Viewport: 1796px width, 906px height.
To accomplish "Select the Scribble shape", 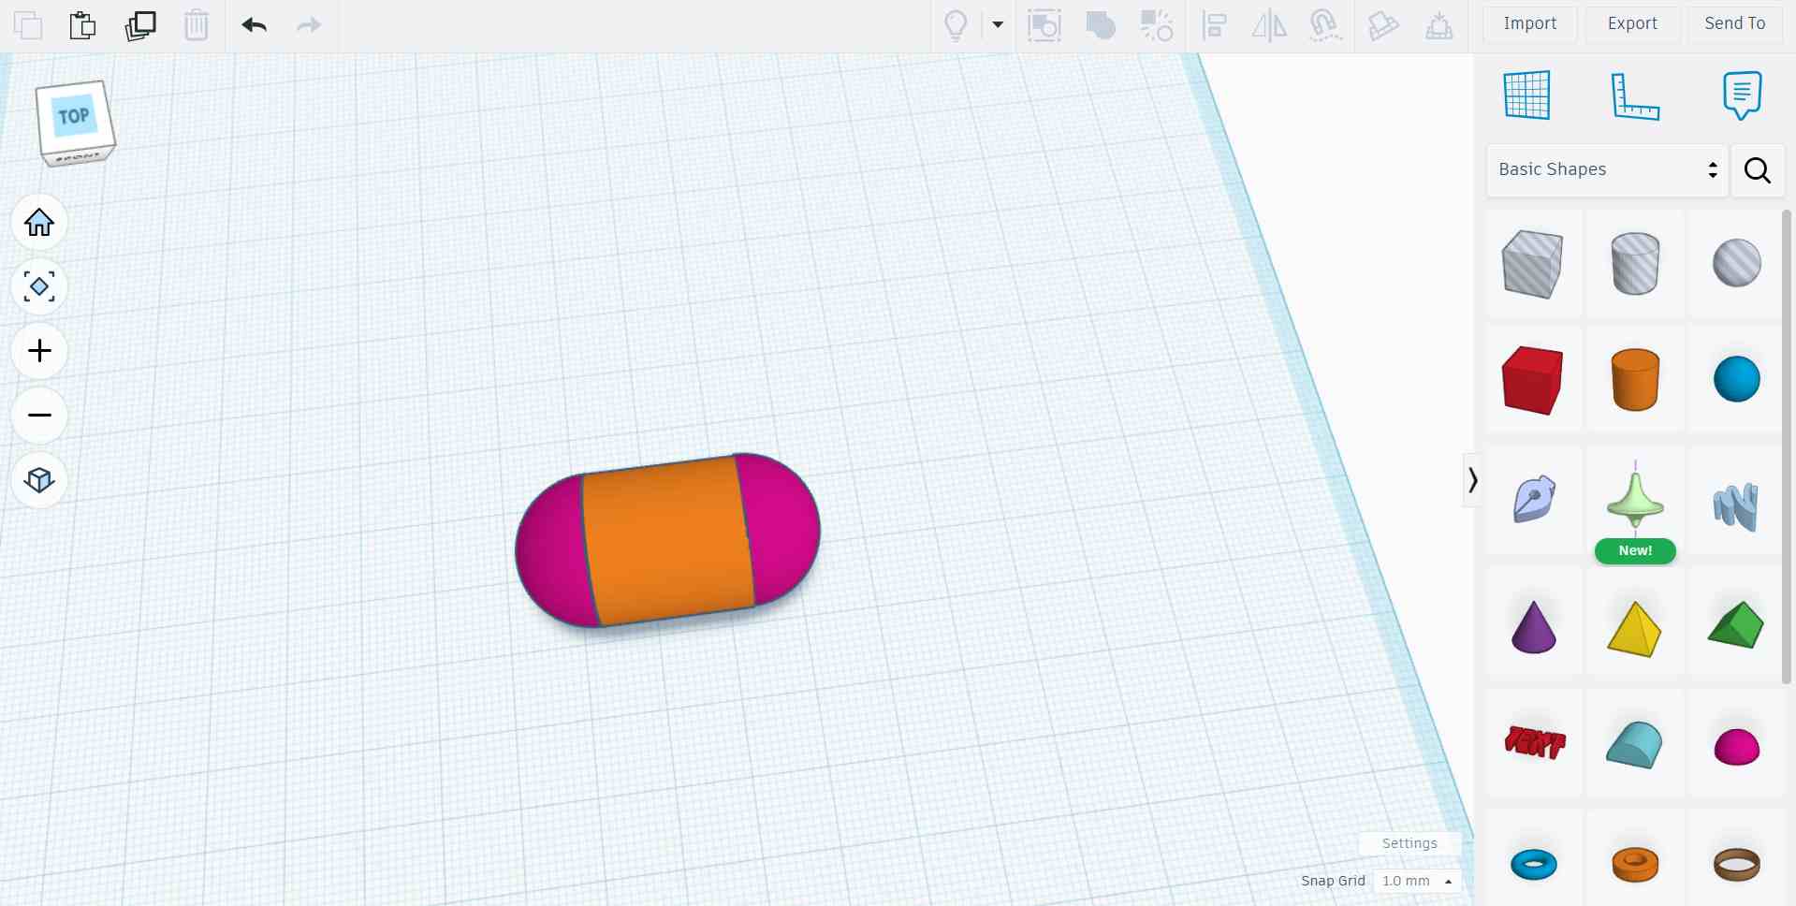I will (1534, 498).
